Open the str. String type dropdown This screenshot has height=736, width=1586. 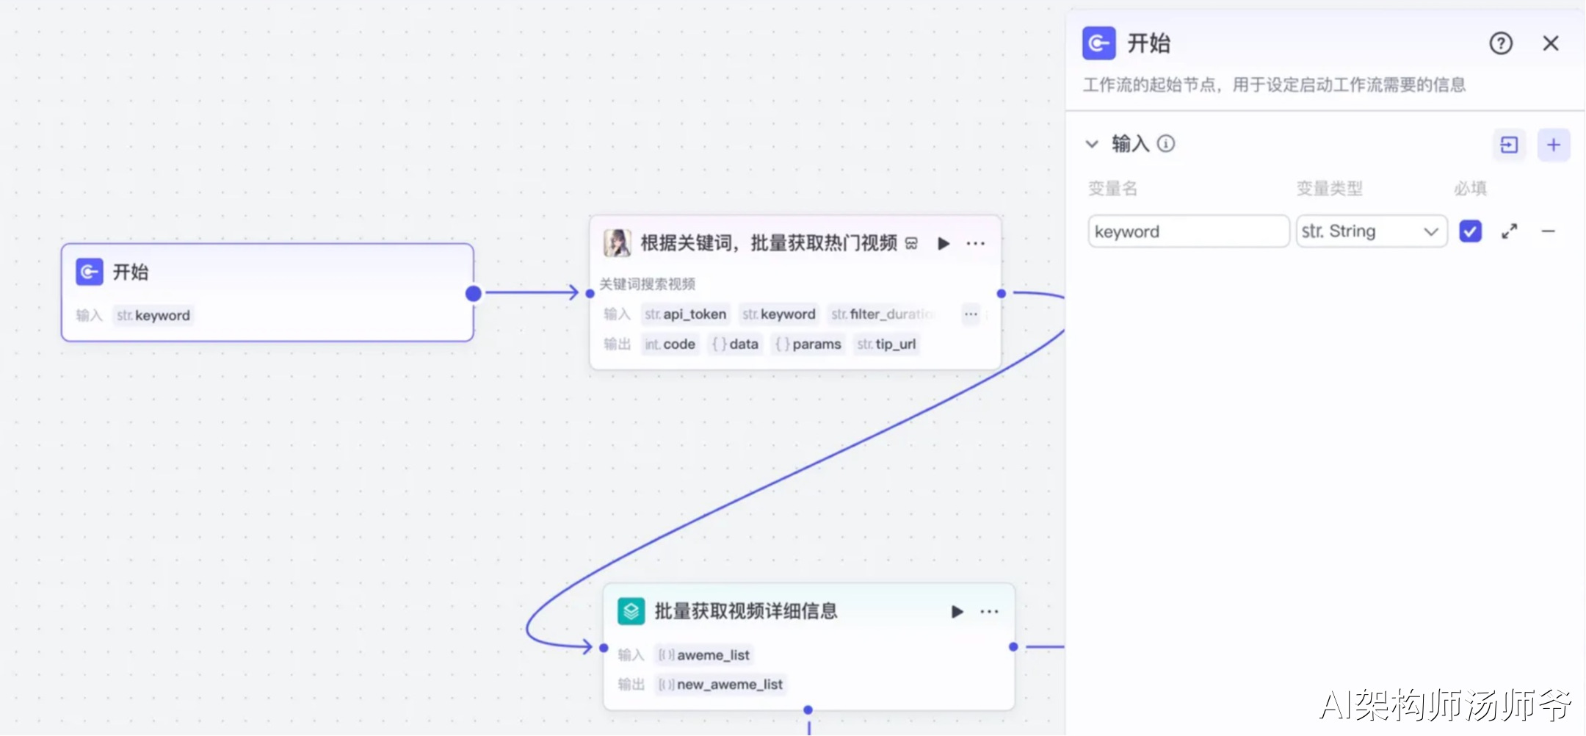1371,231
